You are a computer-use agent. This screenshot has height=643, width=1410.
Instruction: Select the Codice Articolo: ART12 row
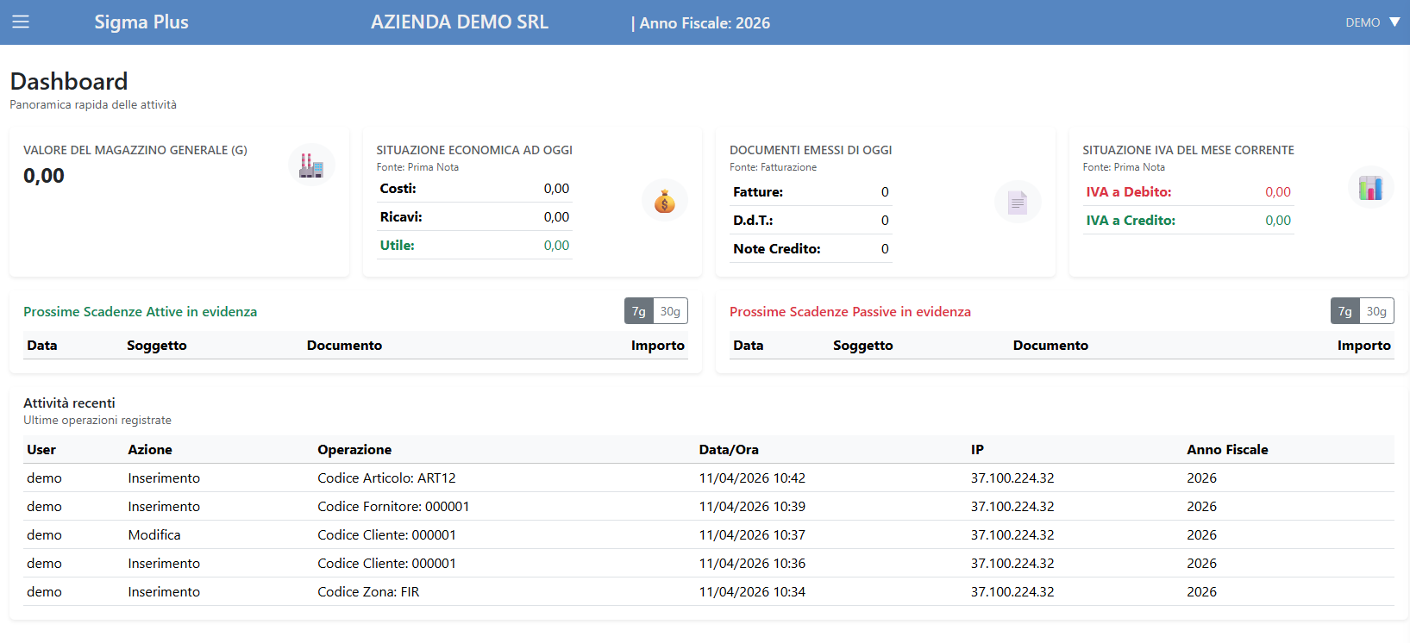point(386,478)
